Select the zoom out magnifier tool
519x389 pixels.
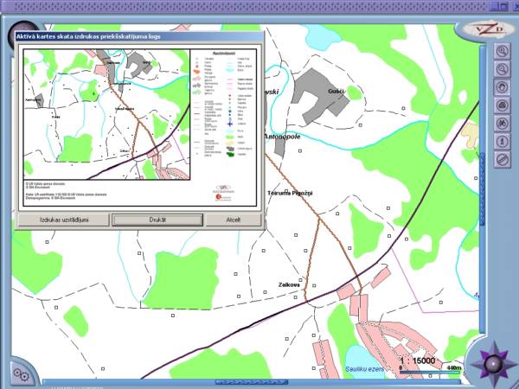pos(501,69)
